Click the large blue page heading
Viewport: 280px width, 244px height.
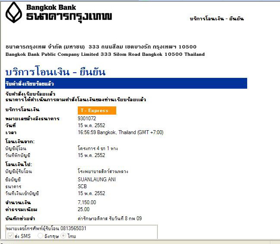[x=55, y=71]
